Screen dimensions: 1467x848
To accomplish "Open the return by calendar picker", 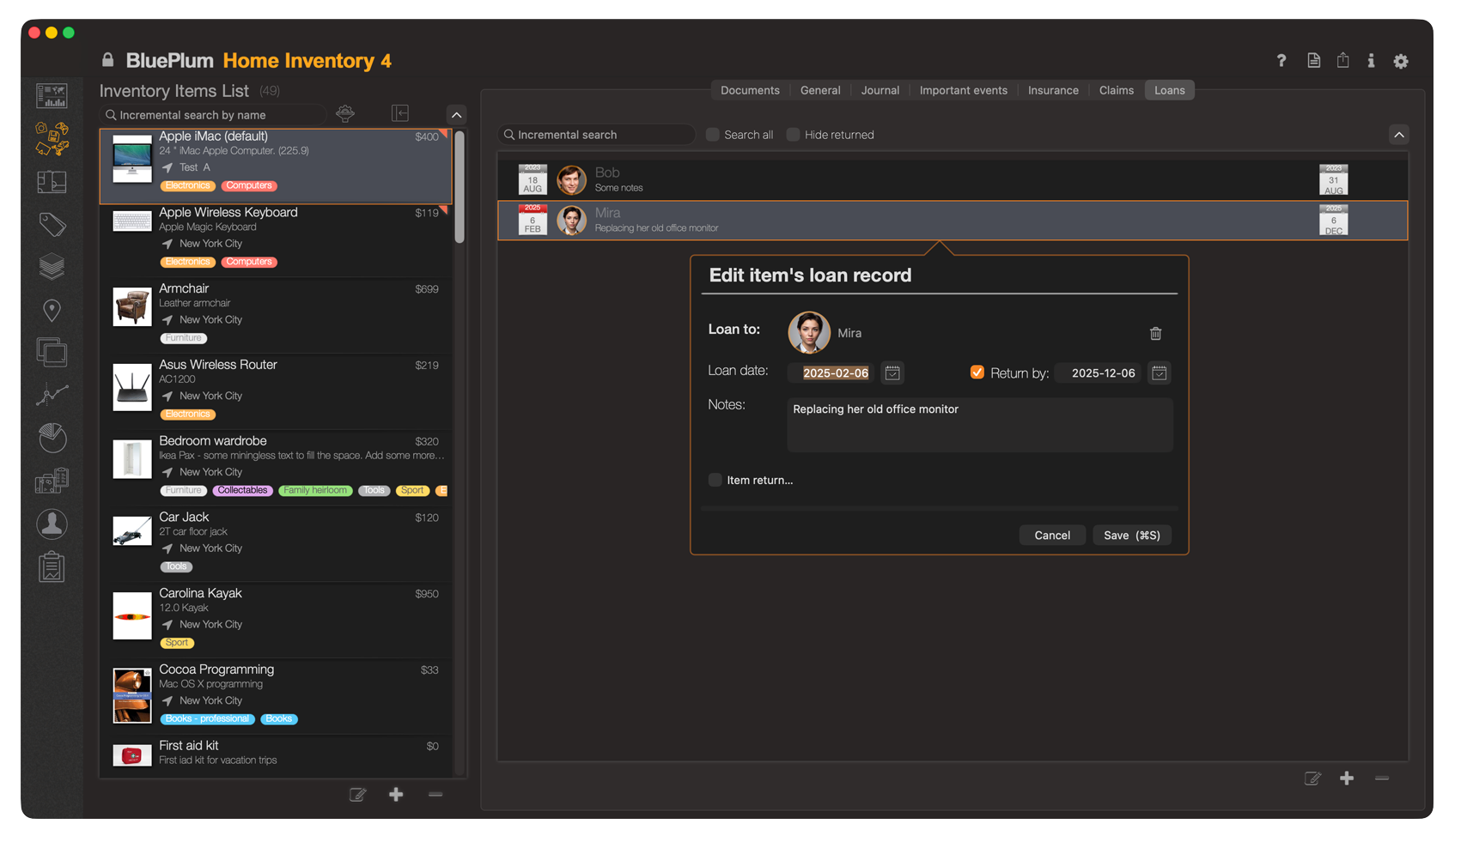I will pyautogui.click(x=1159, y=373).
